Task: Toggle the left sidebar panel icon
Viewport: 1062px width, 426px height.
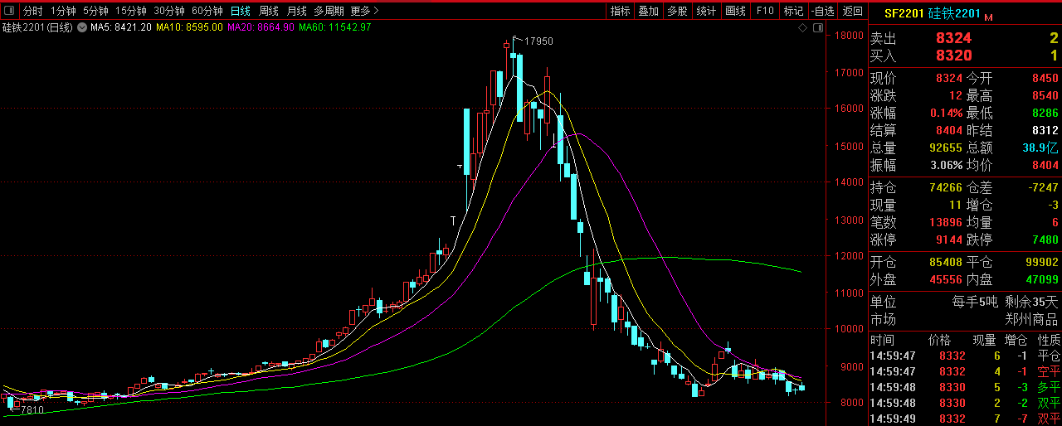Action: point(9,11)
